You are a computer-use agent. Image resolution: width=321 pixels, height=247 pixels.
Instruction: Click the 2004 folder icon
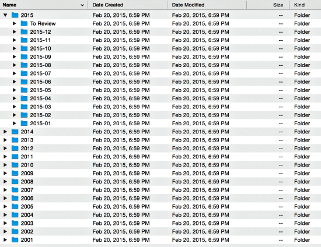pos(15,215)
